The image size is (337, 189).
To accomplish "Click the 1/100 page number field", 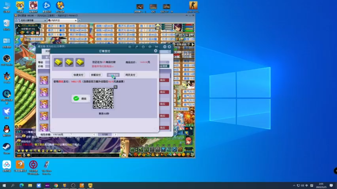I will click(104, 134).
